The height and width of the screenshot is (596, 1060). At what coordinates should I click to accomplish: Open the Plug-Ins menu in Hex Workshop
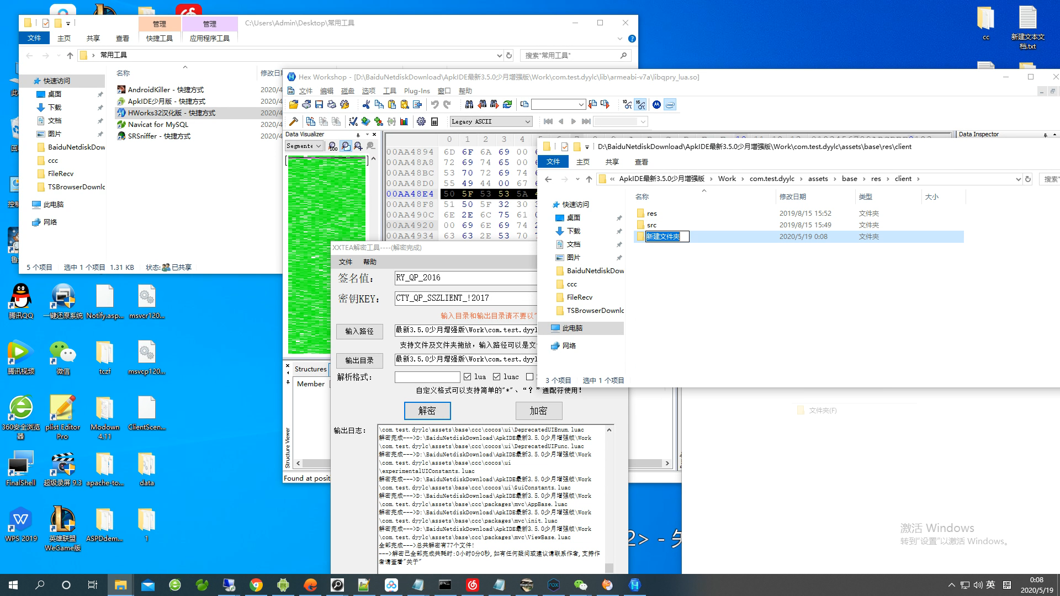pyautogui.click(x=416, y=91)
